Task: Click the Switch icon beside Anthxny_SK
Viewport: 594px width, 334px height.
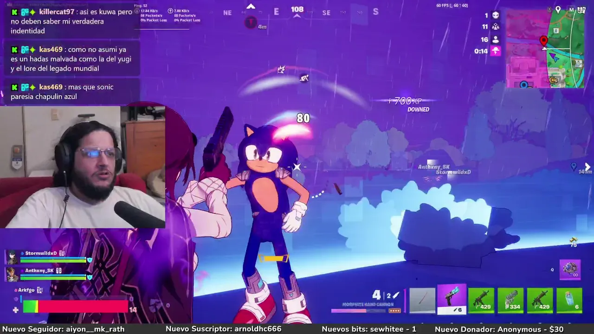Action: (x=58, y=270)
